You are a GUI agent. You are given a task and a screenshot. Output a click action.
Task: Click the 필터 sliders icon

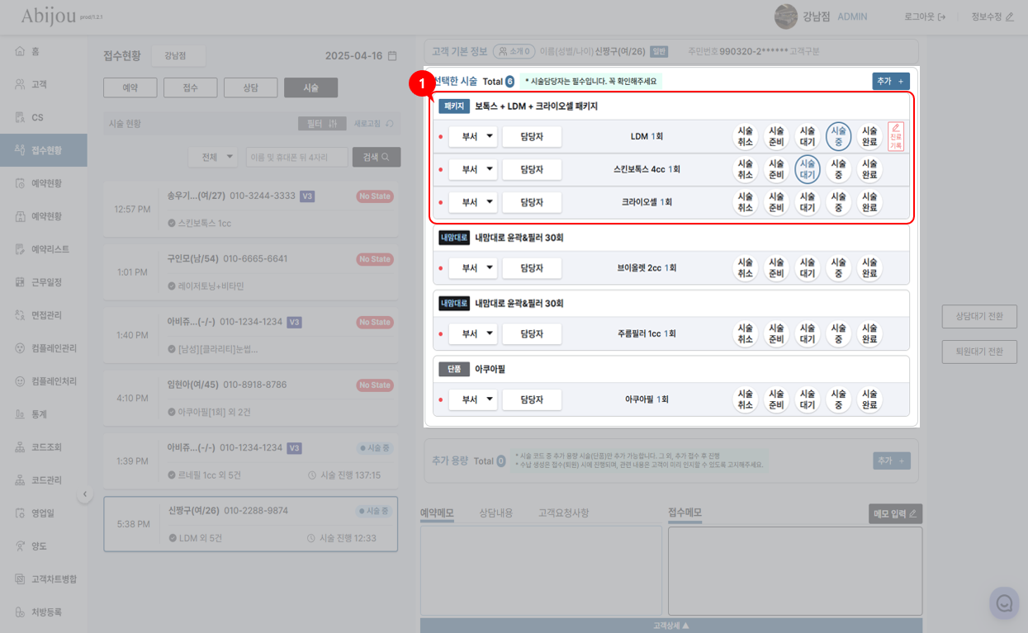(333, 124)
